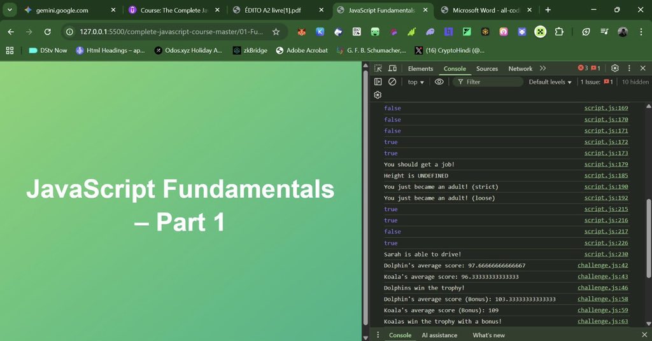Viewport: 652px width, 341px height.
Task: Click the address bar URL
Action: click(171, 32)
